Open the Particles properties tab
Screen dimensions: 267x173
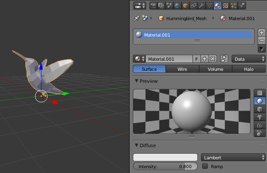(x=234, y=6)
